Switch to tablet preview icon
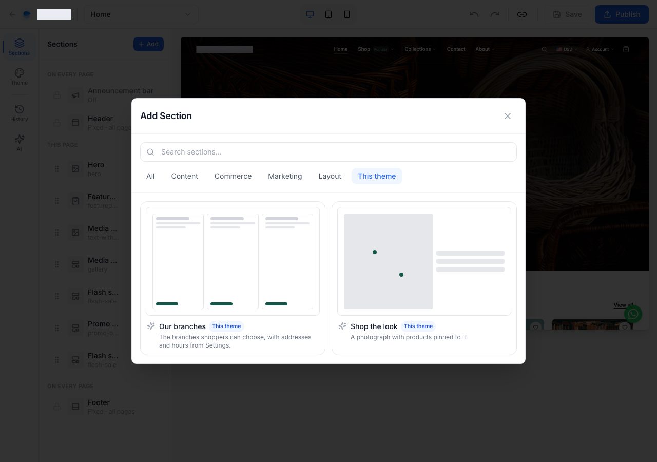The image size is (657, 462). click(328, 14)
